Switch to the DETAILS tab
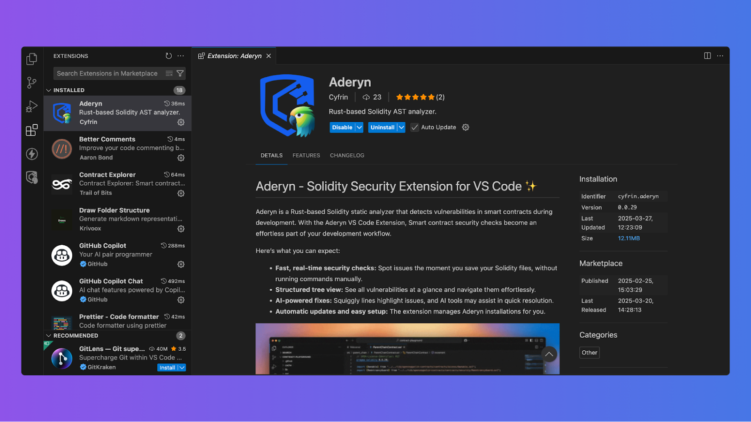The height and width of the screenshot is (422, 751). click(272, 155)
